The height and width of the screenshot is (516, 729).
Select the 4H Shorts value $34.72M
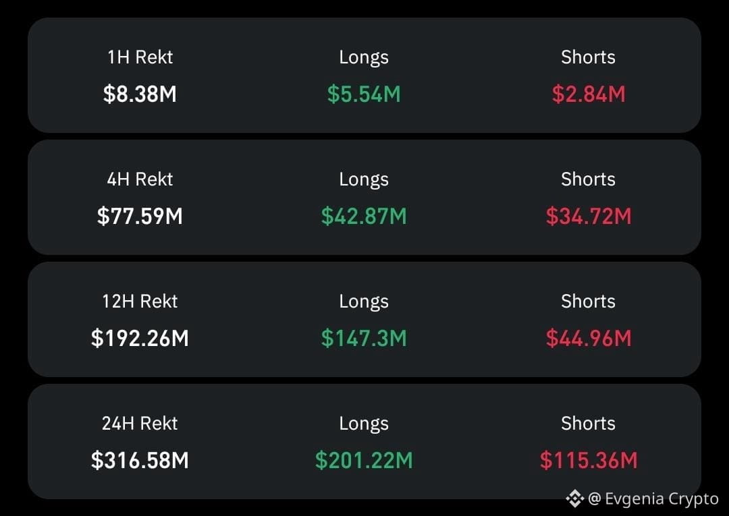pyautogui.click(x=588, y=216)
